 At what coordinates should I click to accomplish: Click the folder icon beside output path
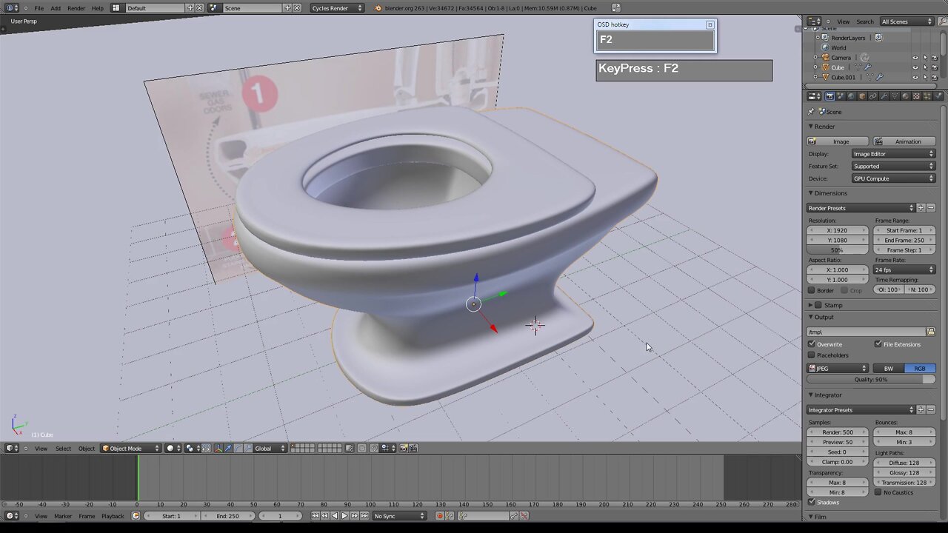tap(931, 332)
